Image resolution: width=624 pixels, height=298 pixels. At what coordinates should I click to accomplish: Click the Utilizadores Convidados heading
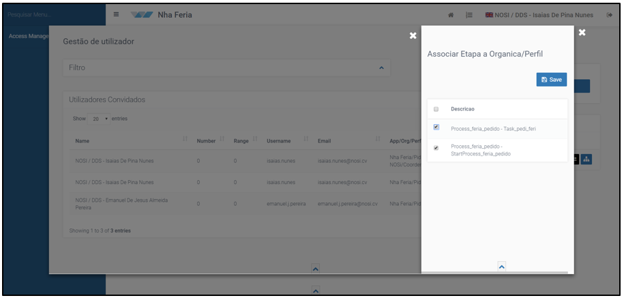[107, 100]
